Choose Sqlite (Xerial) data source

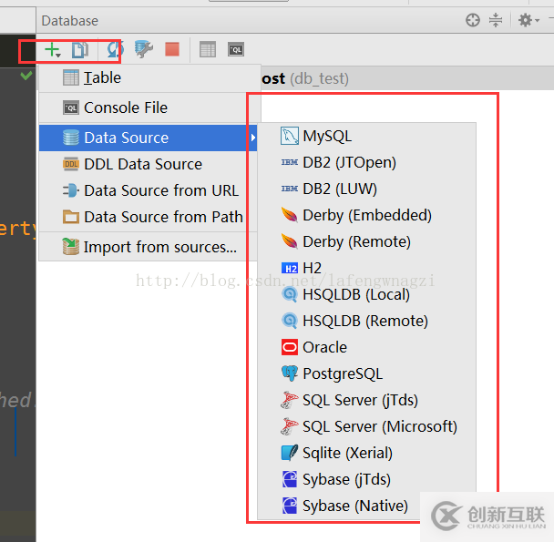[x=366, y=453]
